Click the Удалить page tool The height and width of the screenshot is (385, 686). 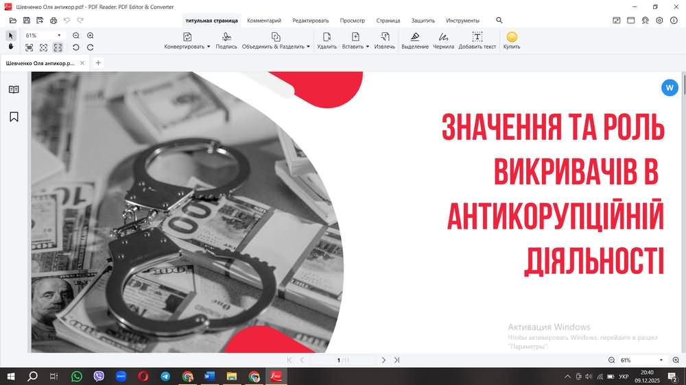(x=327, y=40)
